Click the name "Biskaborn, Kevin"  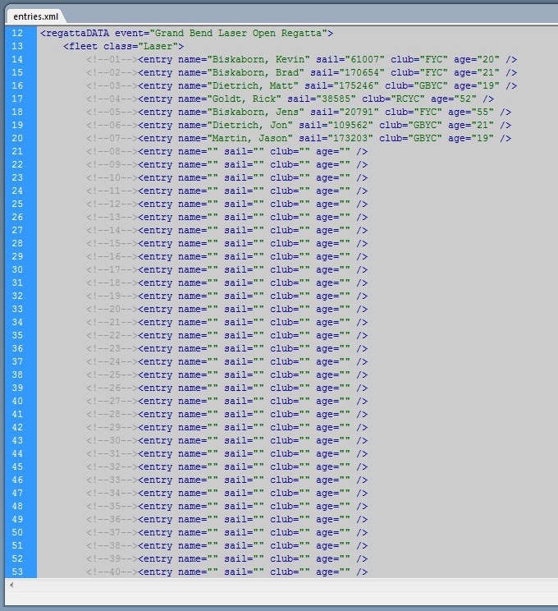[x=258, y=60]
